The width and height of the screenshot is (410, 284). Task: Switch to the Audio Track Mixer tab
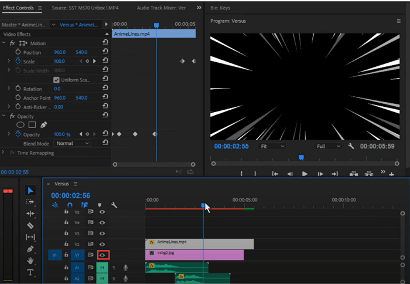pyautogui.click(x=161, y=8)
